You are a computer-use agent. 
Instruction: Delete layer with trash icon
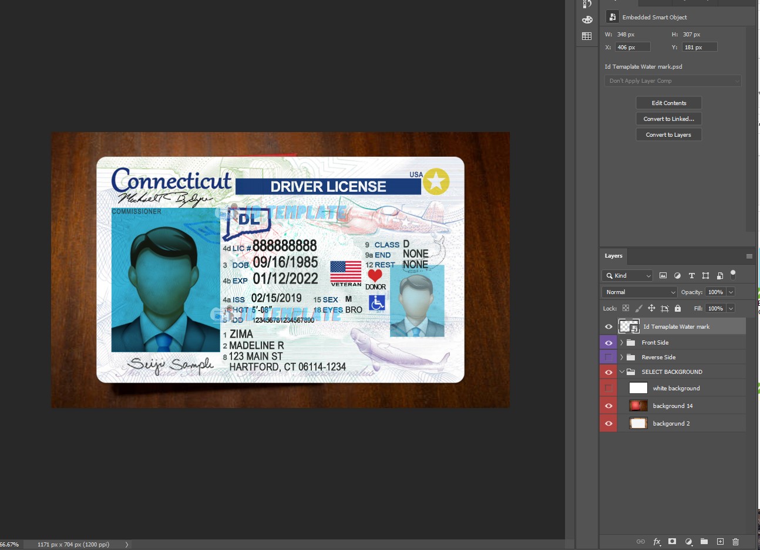pyautogui.click(x=735, y=542)
